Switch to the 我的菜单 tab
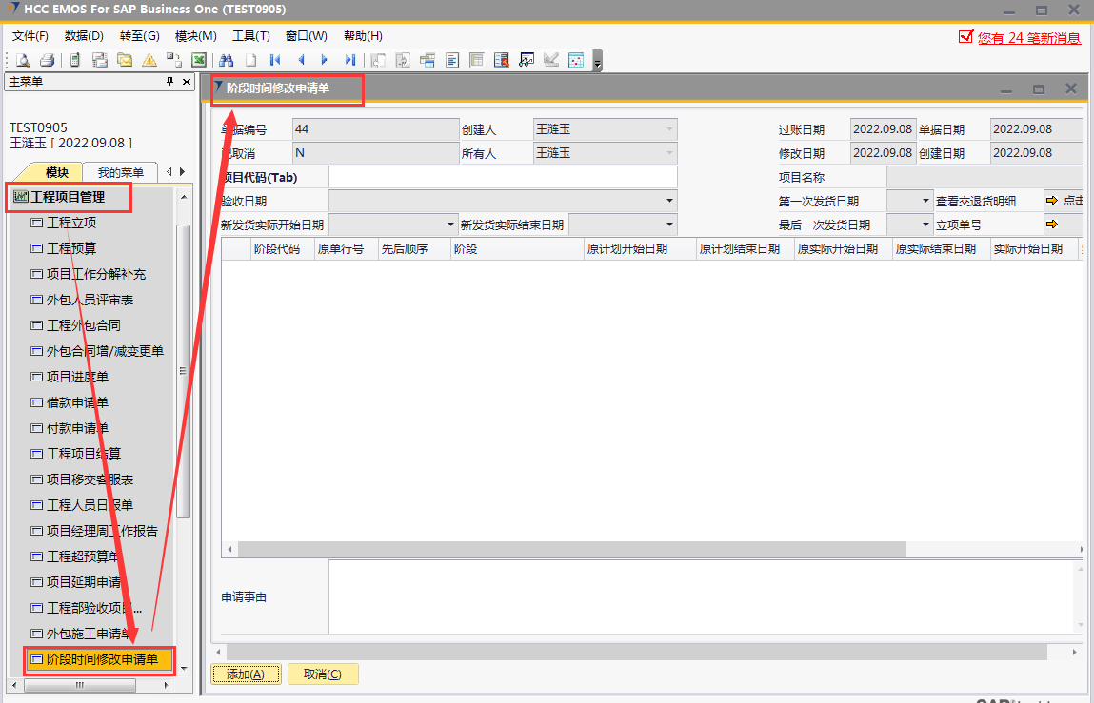1094x703 pixels. tap(120, 172)
